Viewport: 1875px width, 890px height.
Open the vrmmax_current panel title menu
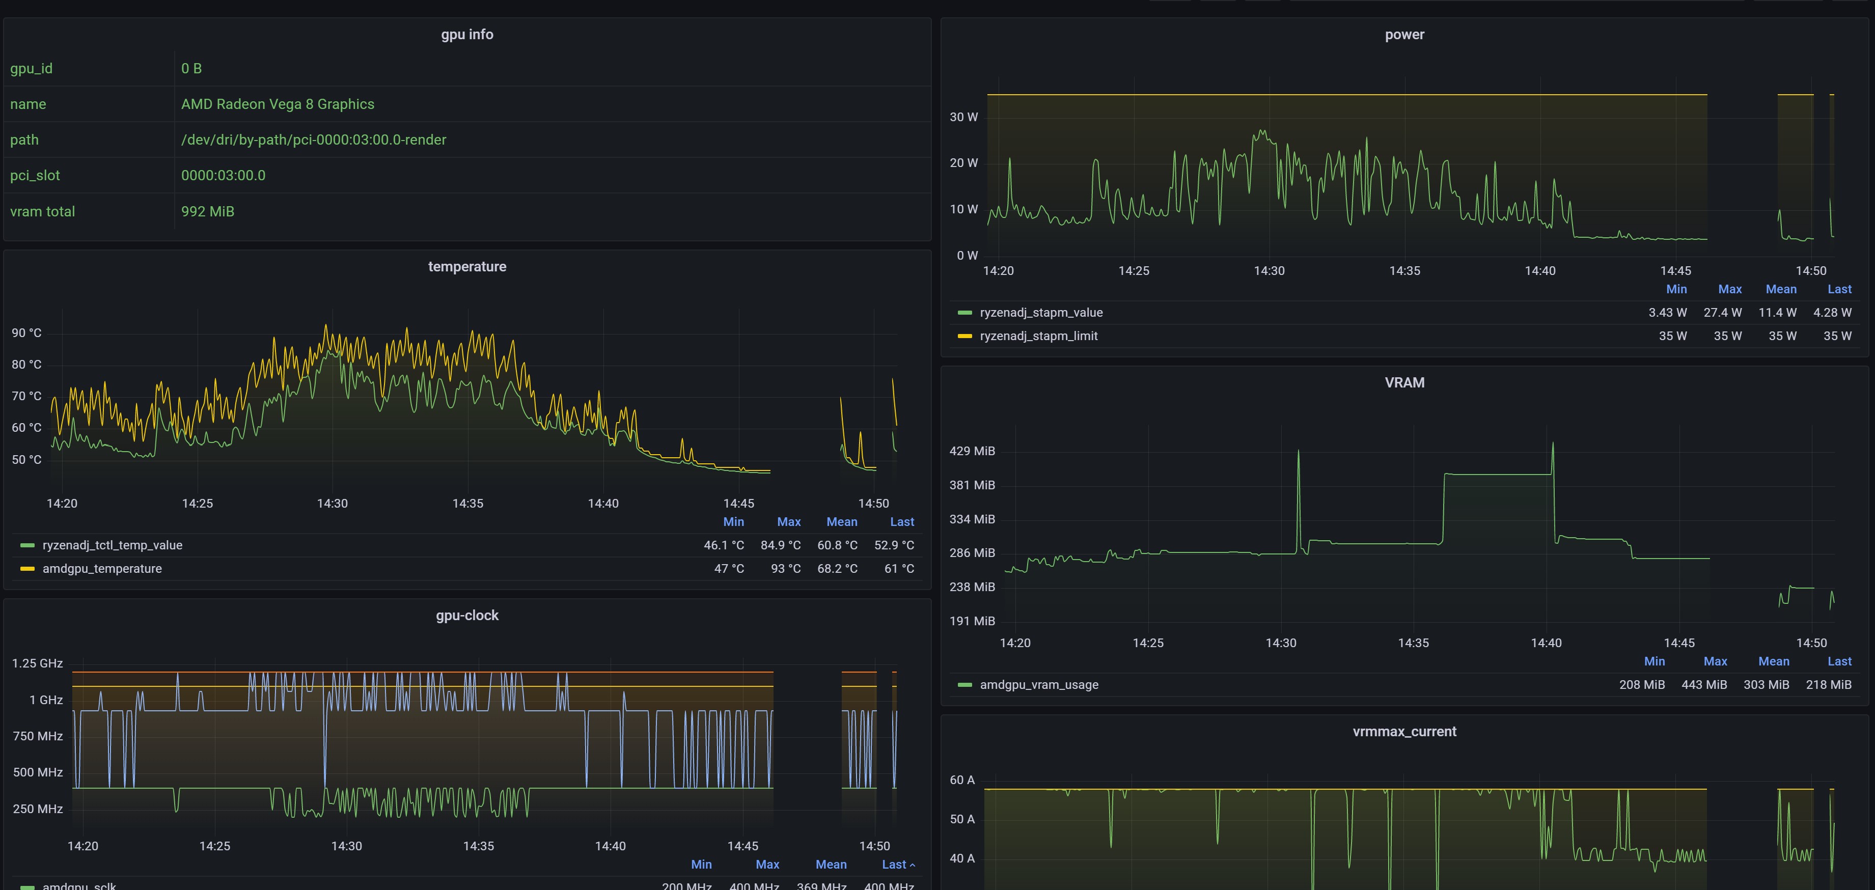point(1404,731)
